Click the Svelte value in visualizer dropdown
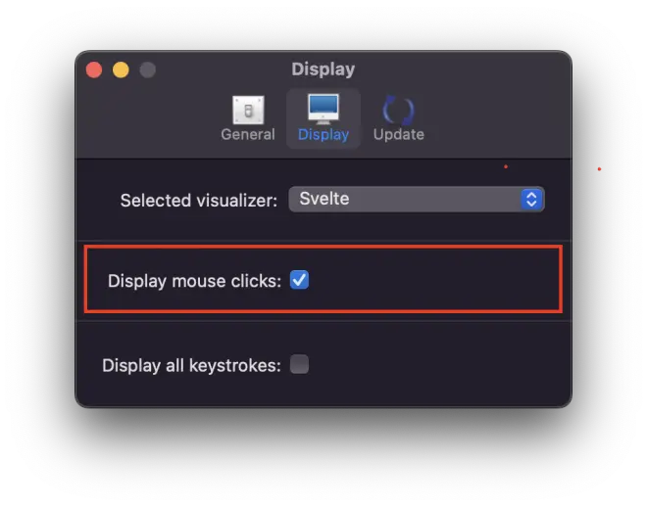 324,199
